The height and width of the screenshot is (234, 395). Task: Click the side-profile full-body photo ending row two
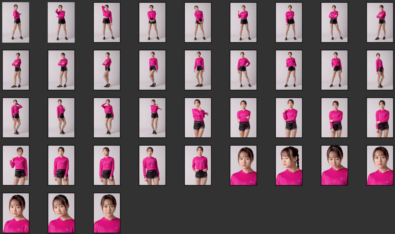(380, 70)
